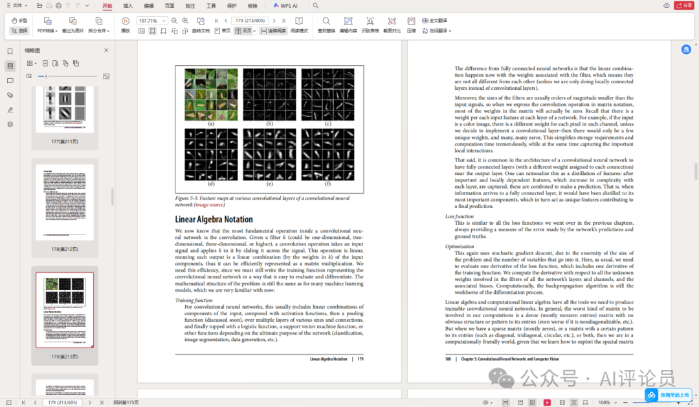This screenshot has height=407, width=699.
Task: Click the toolbar page number field 179 (213/605)
Action: [x=250, y=21]
